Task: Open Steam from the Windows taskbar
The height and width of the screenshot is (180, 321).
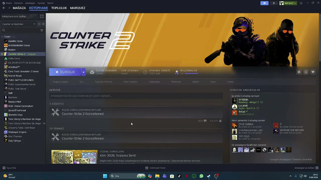Action: [x=208, y=176]
